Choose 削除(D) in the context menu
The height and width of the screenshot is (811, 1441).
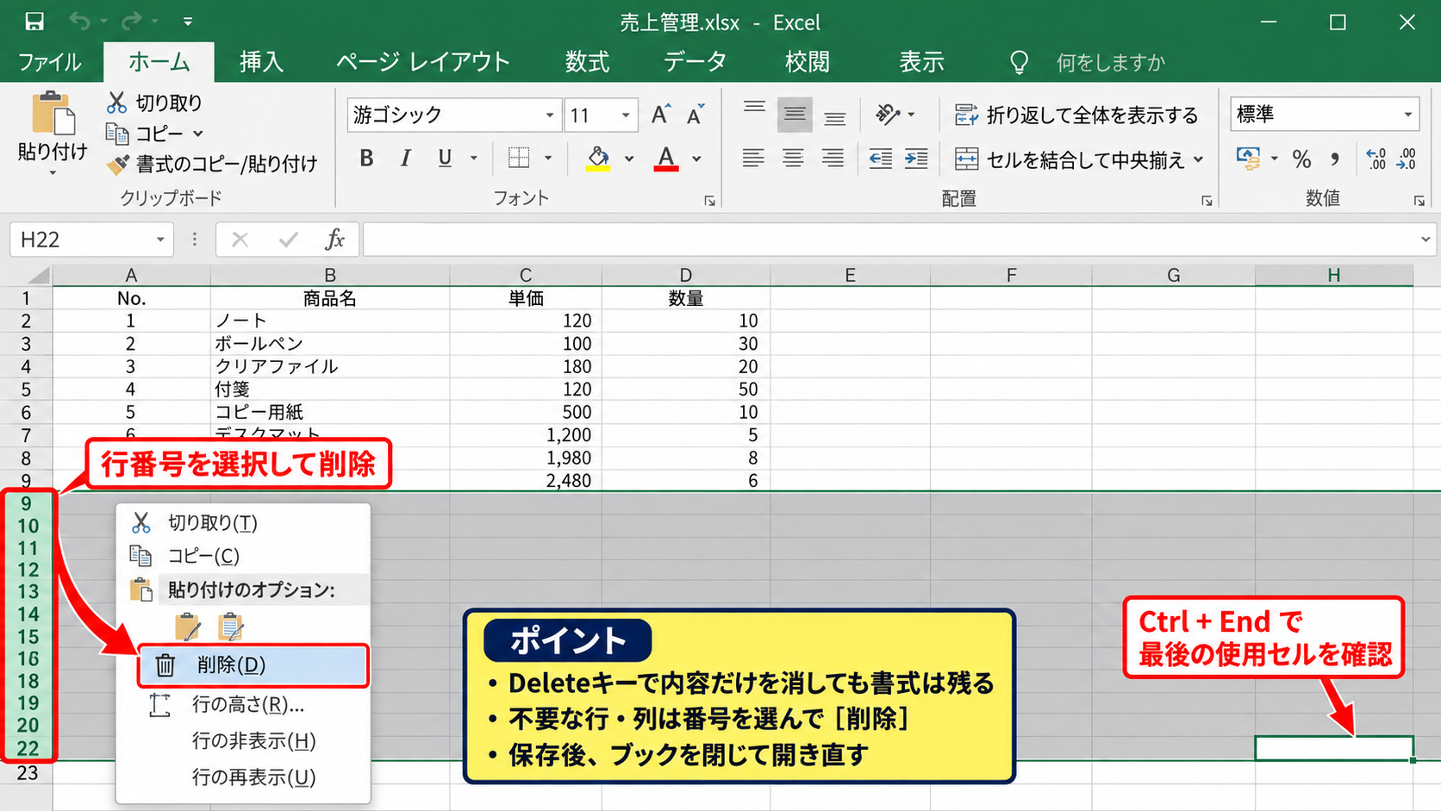point(253,665)
